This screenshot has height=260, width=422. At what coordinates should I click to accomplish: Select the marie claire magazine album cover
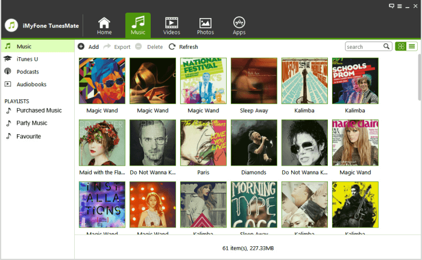click(355, 143)
